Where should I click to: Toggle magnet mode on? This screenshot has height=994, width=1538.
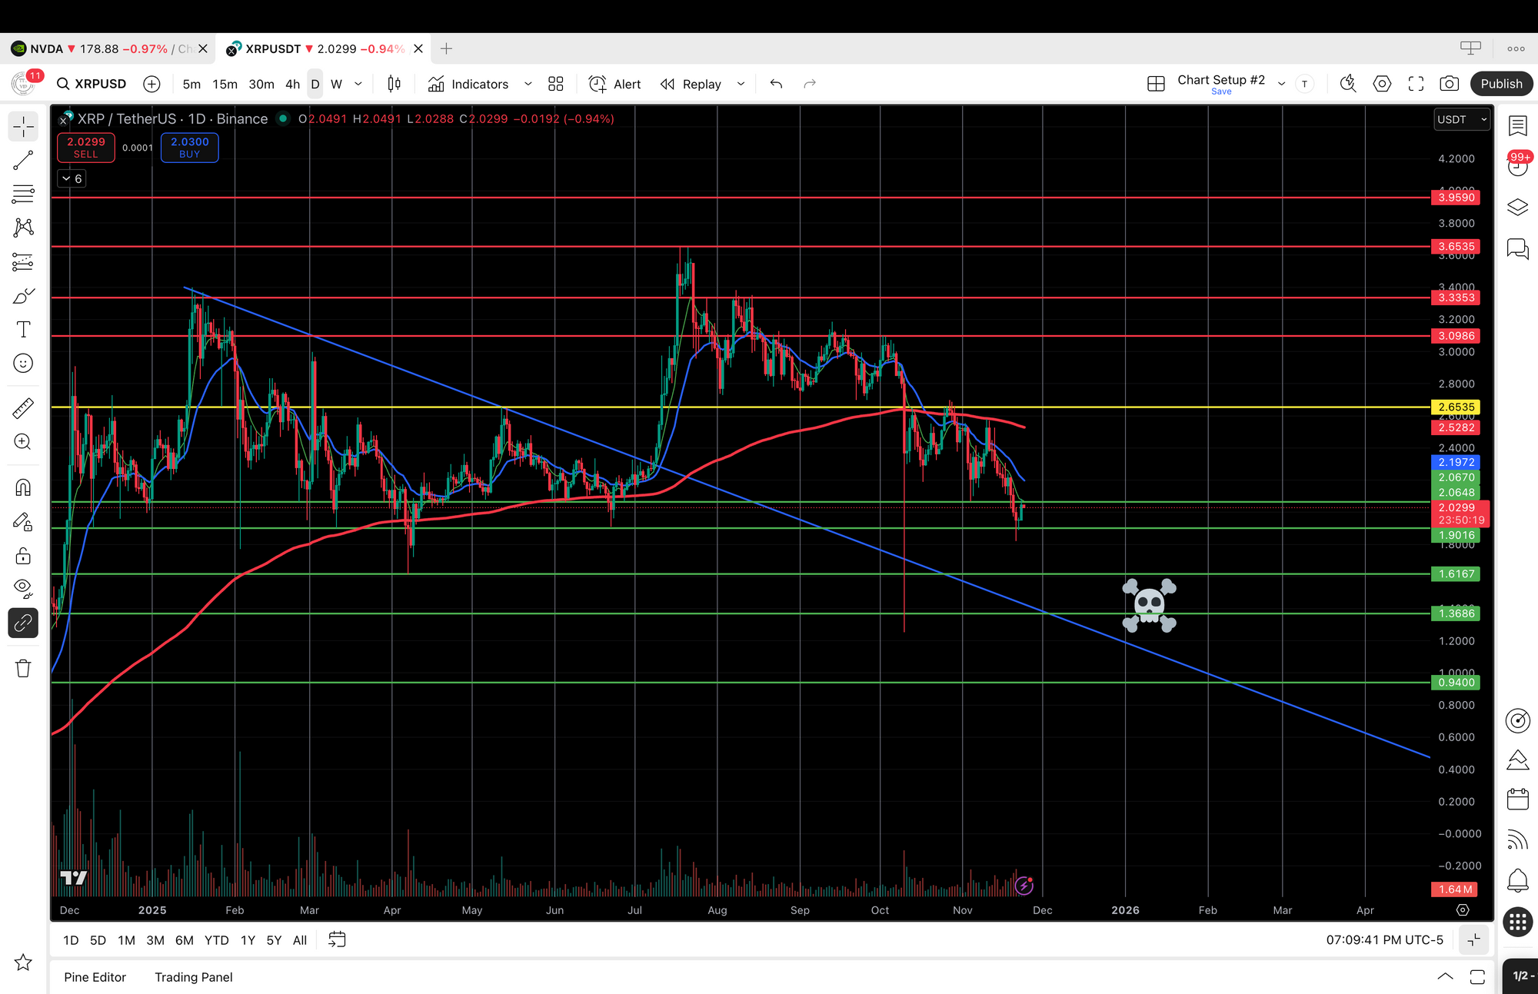(23, 487)
